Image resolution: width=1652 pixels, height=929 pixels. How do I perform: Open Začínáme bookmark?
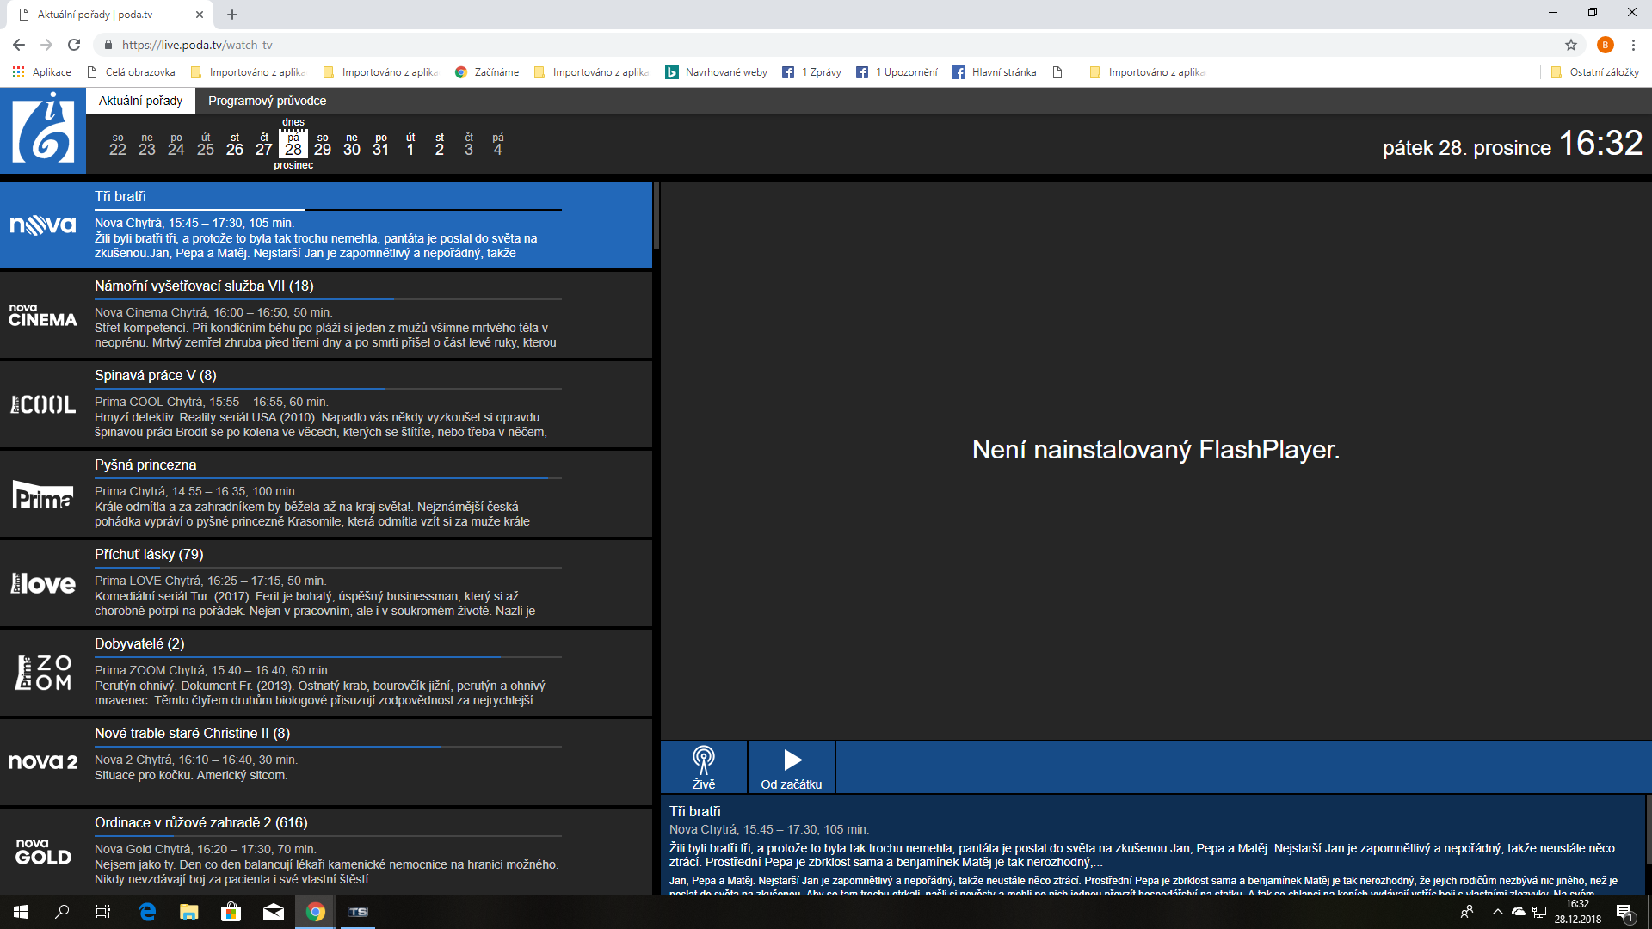[487, 72]
